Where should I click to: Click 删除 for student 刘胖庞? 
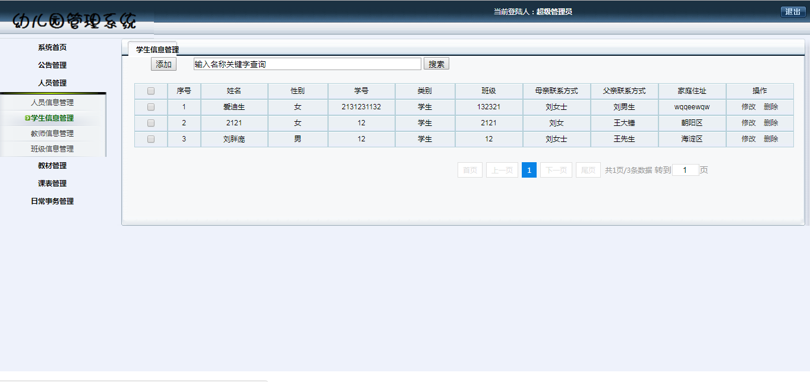pos(771,139)
